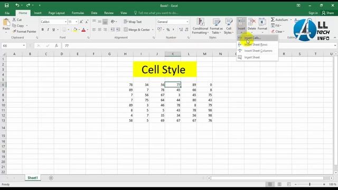Click the Tell me what you want to do box

click(156, 13)
